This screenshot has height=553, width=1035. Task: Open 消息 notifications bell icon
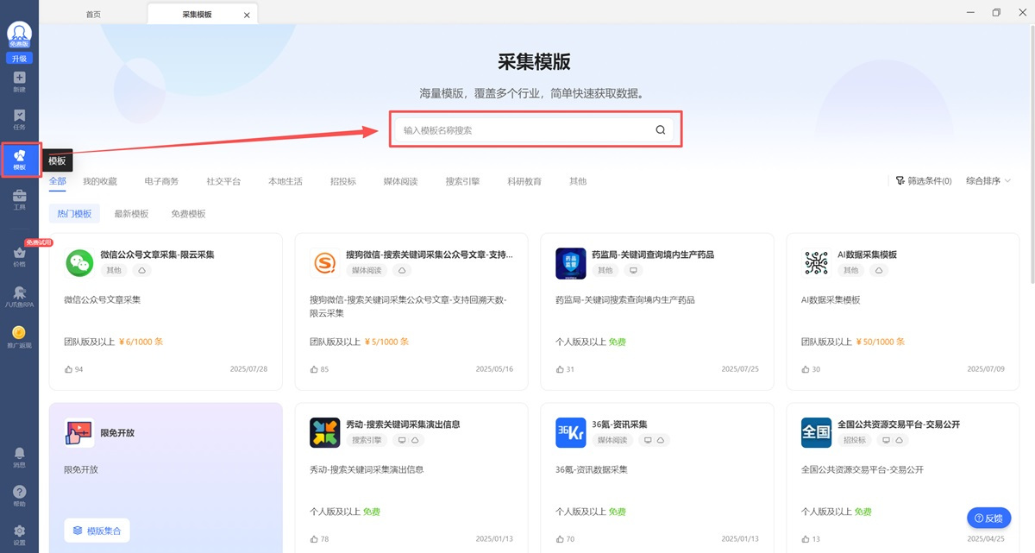point(19,456)
